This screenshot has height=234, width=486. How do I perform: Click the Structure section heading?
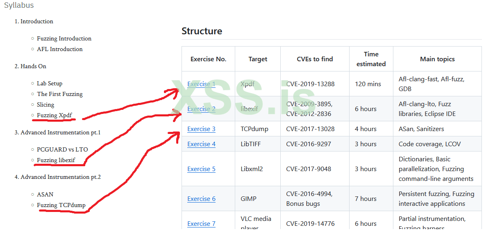202,31
